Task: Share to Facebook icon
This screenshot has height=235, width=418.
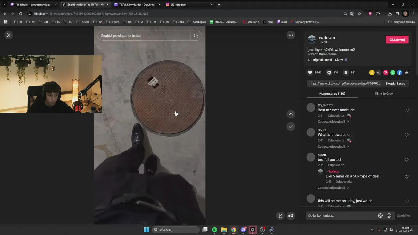Action: pyautogui.click(x=400, y=73)
